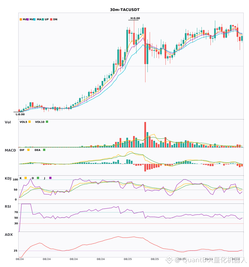Click the VOL5 legend text
This screenshot has height=267, width=249.
23,122
